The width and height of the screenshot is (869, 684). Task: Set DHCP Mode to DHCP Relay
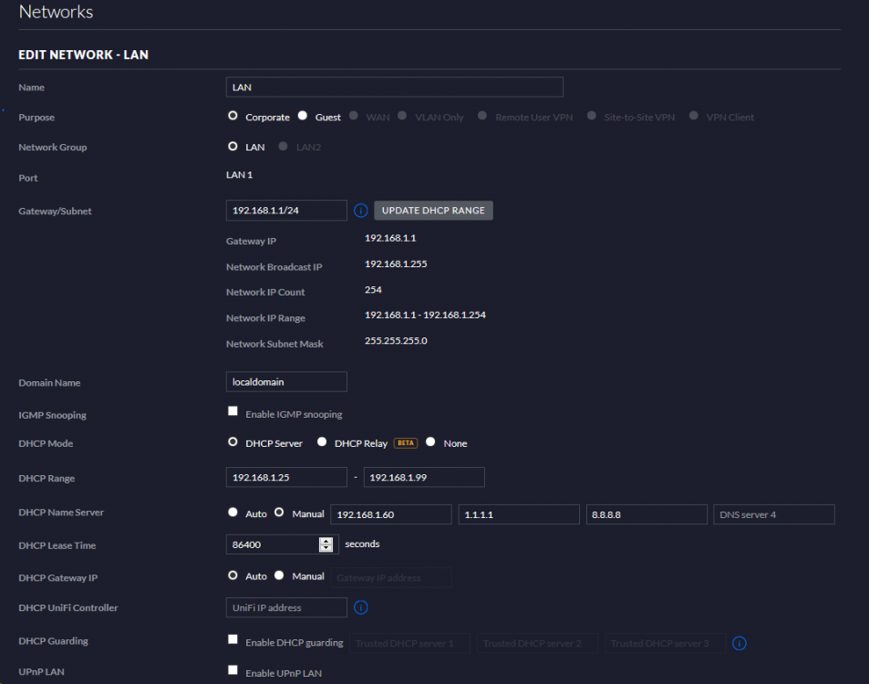(x=322, y=441)
